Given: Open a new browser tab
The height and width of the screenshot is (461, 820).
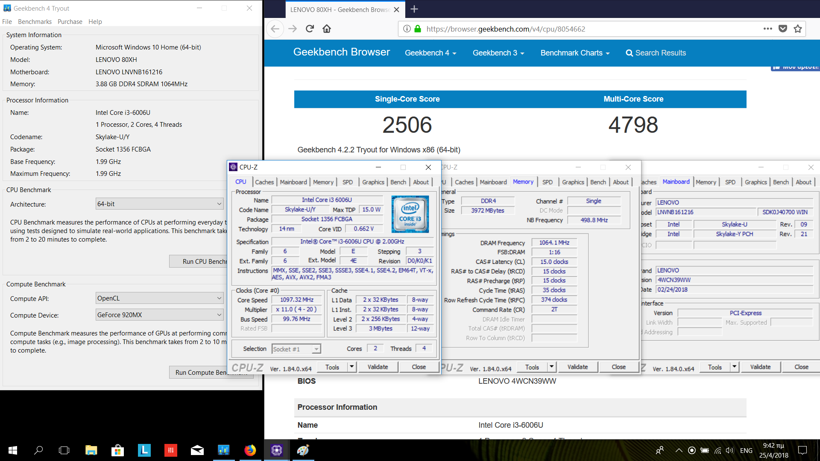Looking at the screenshot, I should 414,9.
